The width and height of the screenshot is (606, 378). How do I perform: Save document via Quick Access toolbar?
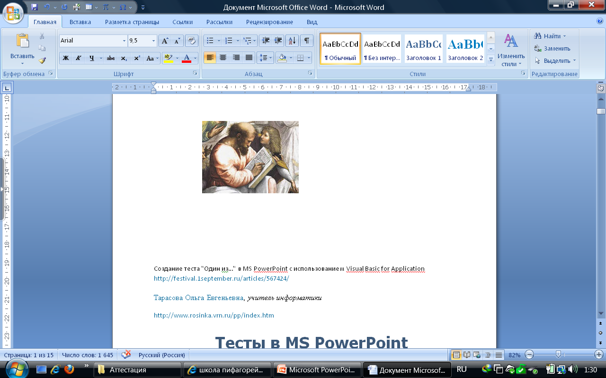34,7
